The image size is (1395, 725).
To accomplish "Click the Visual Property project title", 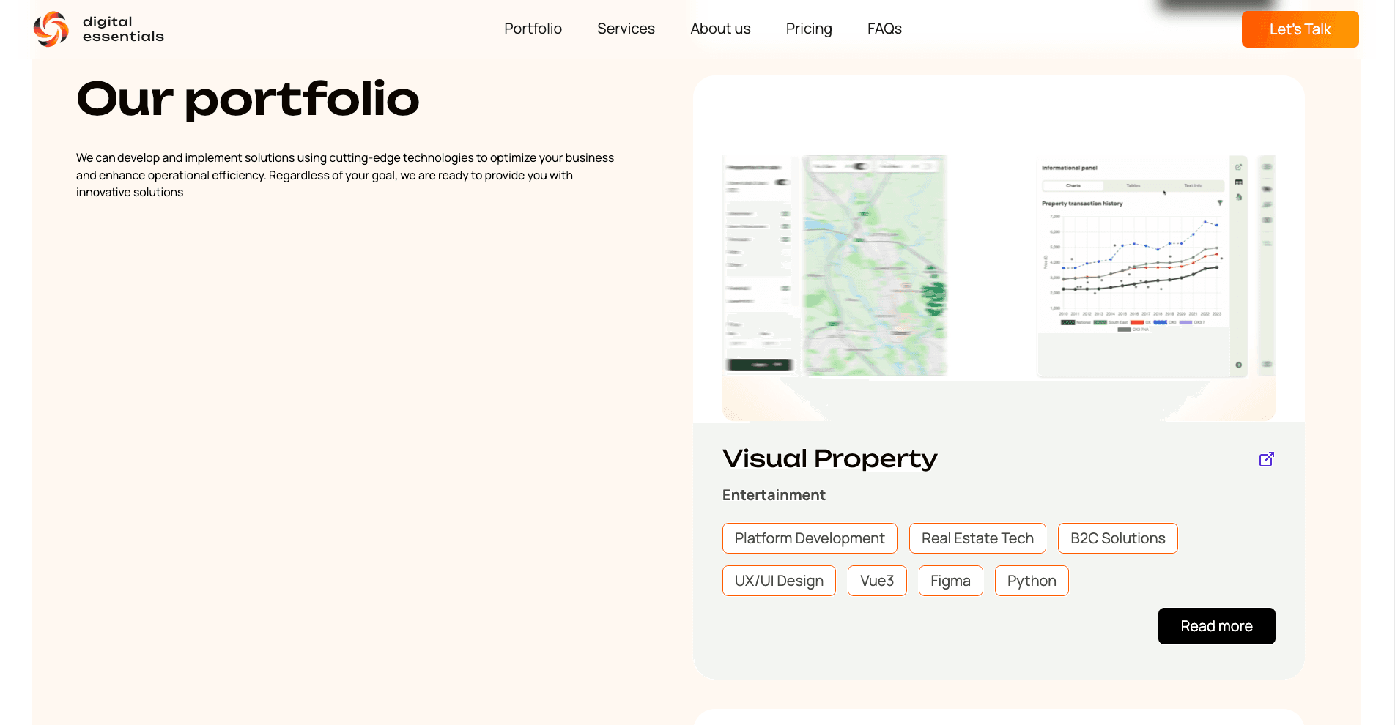I will click(x=829, y=458).
